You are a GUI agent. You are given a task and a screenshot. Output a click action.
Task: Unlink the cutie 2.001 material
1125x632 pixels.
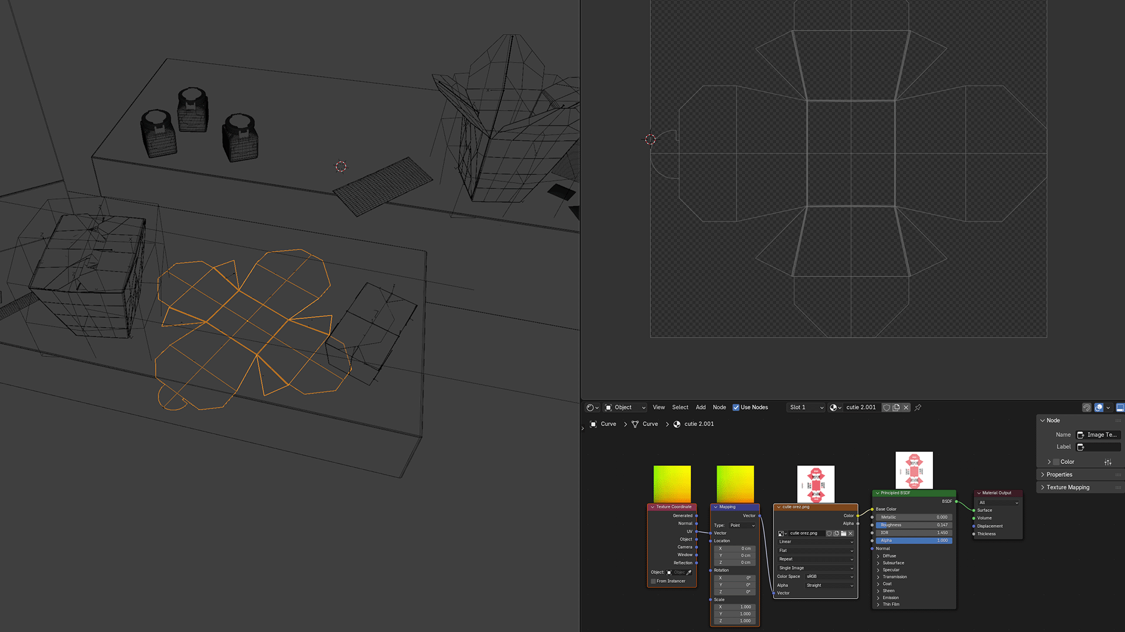[906, 407]
